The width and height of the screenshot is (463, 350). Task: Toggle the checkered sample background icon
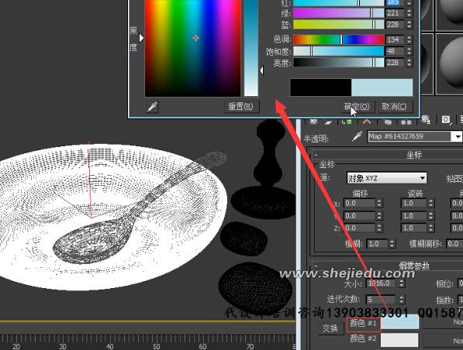[426, 119]
